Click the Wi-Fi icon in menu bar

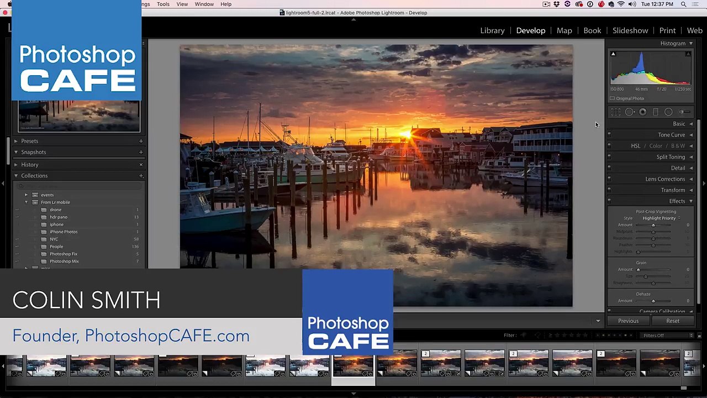coord(621,4)
